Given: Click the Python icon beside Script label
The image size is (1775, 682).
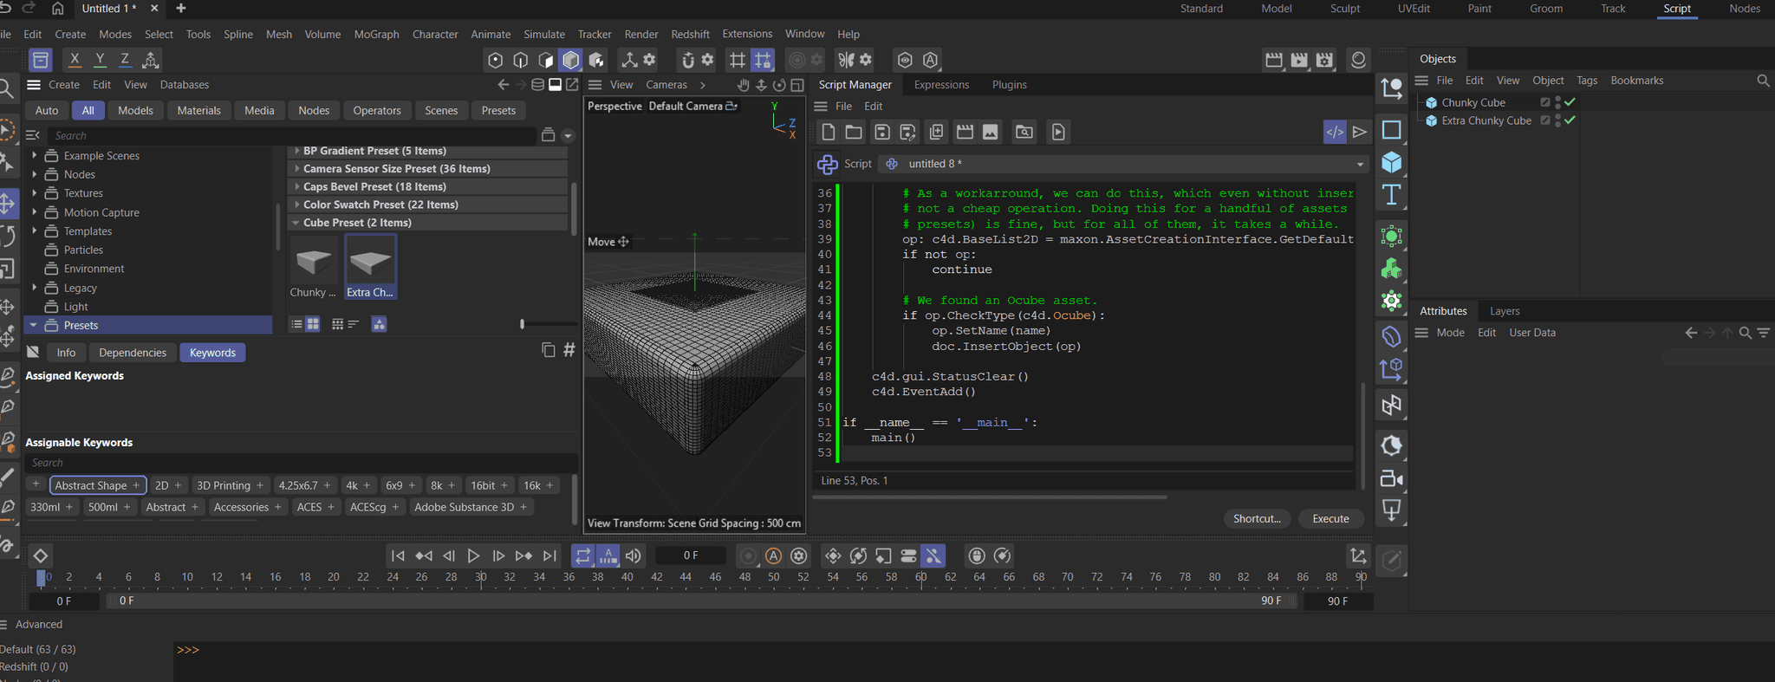Looking at the screenshot, I should 827,164.
